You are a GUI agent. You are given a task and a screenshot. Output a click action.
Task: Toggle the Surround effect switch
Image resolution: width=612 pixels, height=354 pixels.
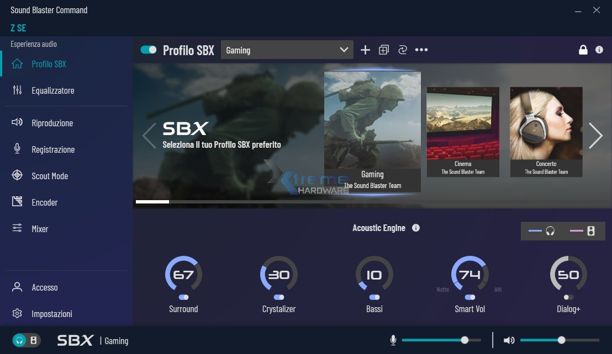(183, 297)
